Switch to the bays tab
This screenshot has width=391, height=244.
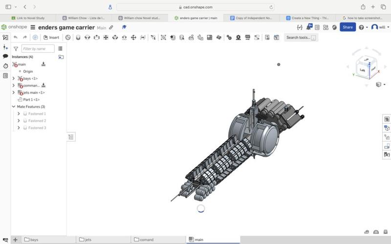pos(48,240)
